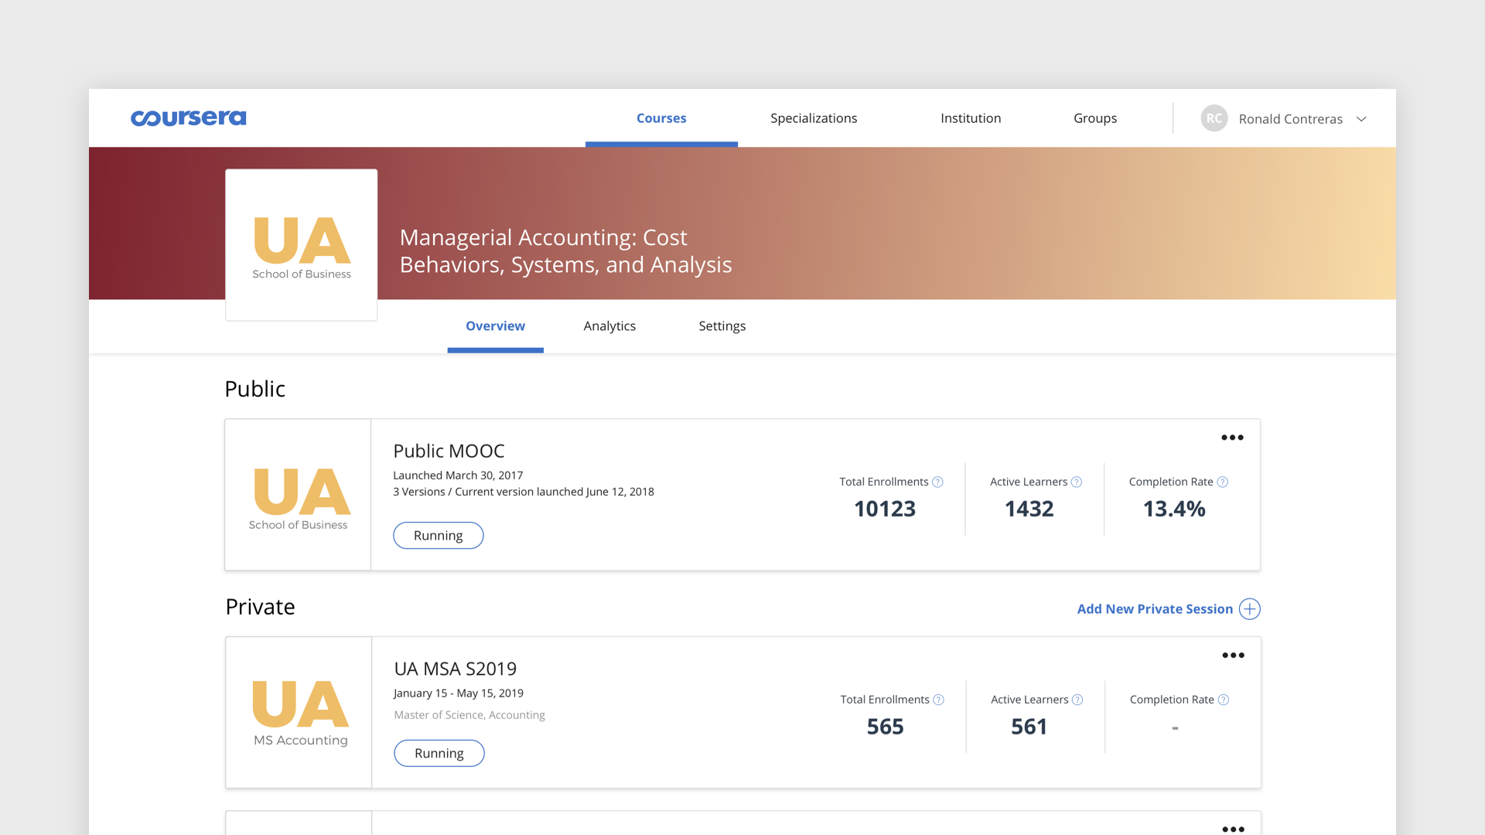Click the RC user avatar
Screen dimensions: 1485x835
(x=1214, y=118)
